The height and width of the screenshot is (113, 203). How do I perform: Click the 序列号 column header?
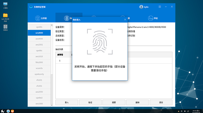tap(60, 55)
